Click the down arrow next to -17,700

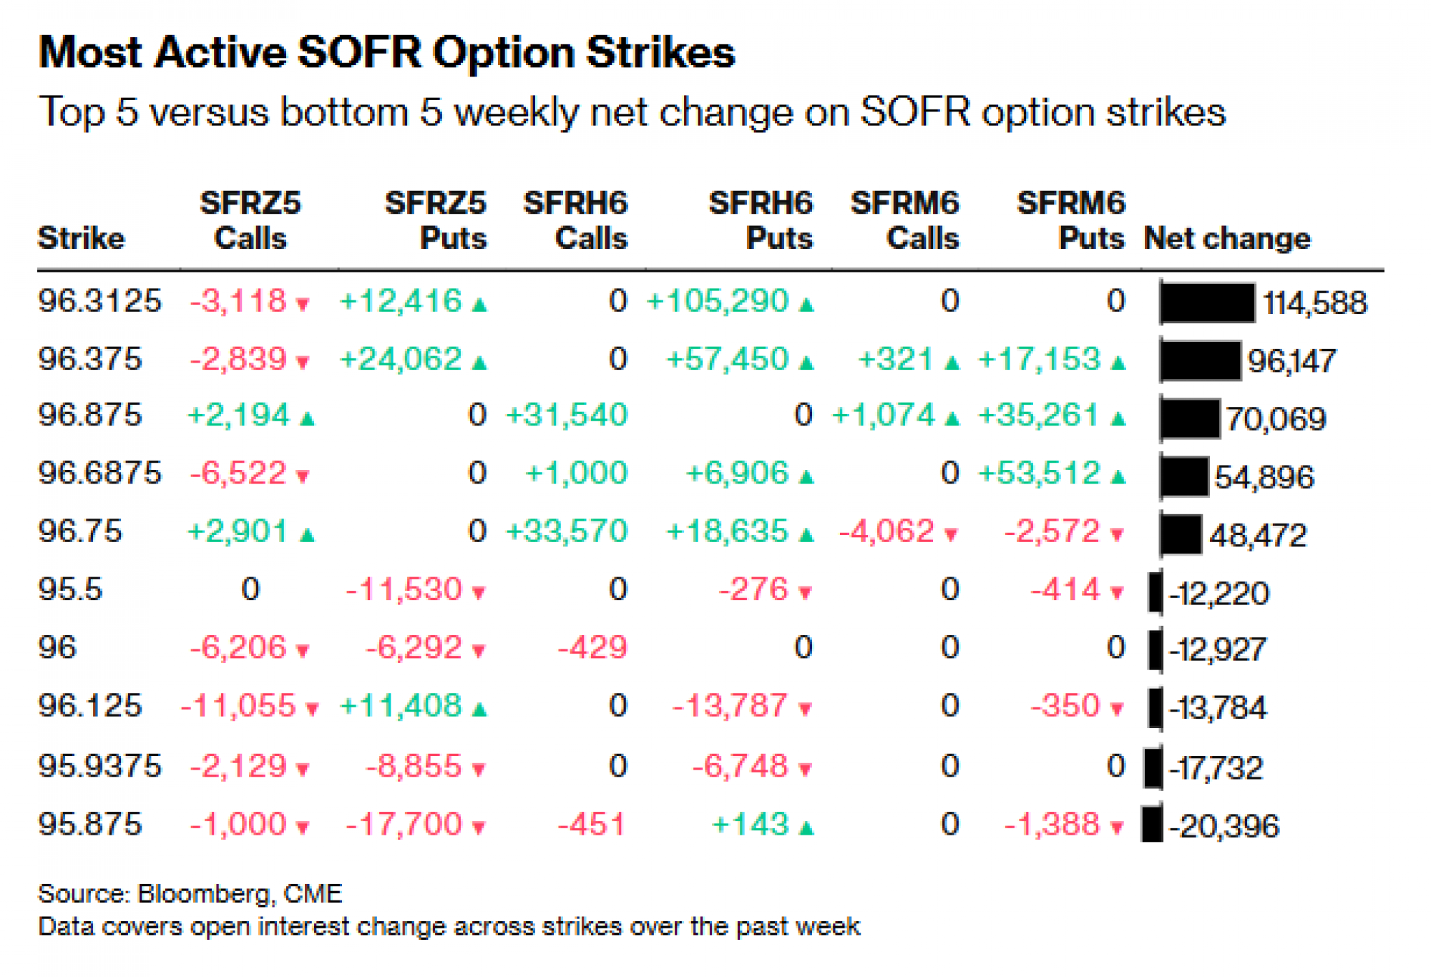click(x=479, y=828)
